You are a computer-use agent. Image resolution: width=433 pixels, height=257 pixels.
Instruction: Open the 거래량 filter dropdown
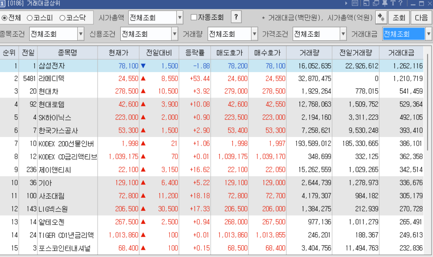click(254, 34)
